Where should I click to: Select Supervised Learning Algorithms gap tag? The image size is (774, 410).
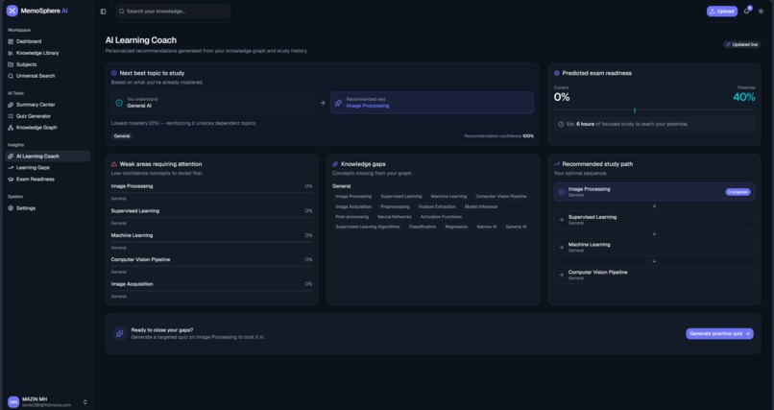coord(368,227)
